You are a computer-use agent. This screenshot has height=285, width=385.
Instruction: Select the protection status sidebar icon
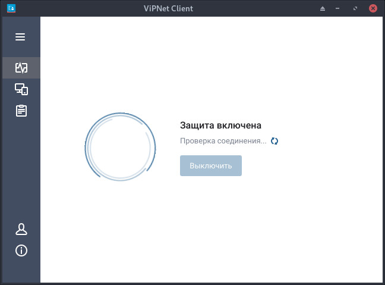pos(21,68)
